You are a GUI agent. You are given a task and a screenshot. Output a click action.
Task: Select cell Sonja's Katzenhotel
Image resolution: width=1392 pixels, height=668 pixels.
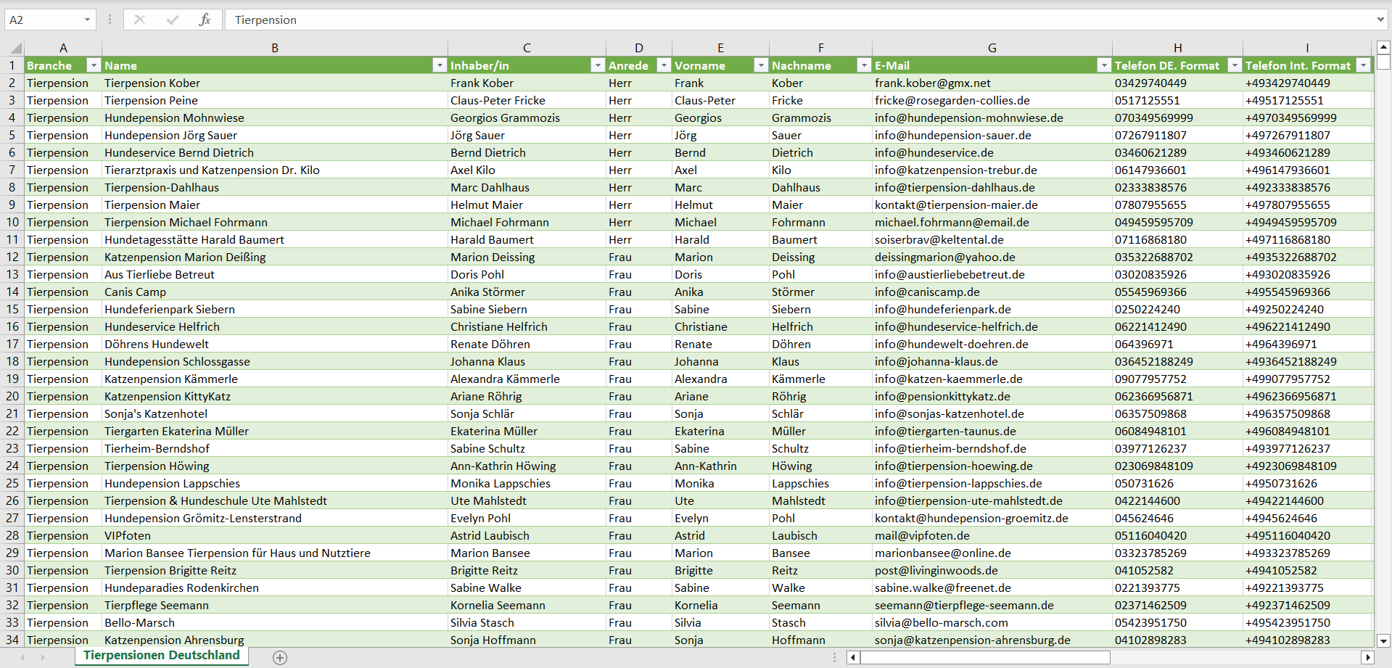(x=275, y=413)
